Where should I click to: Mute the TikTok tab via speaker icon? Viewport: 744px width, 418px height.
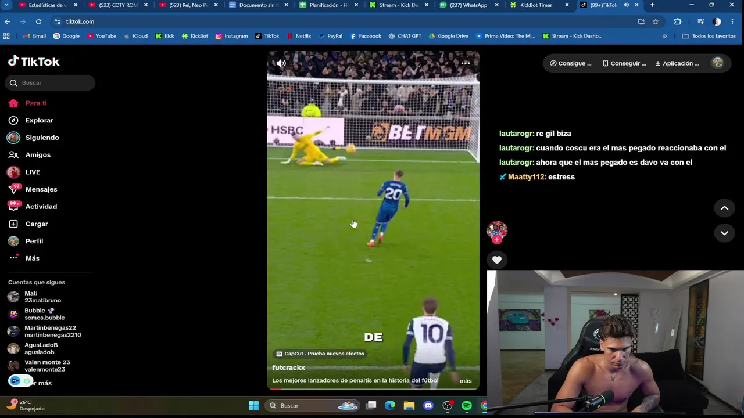tap(626, 5)
